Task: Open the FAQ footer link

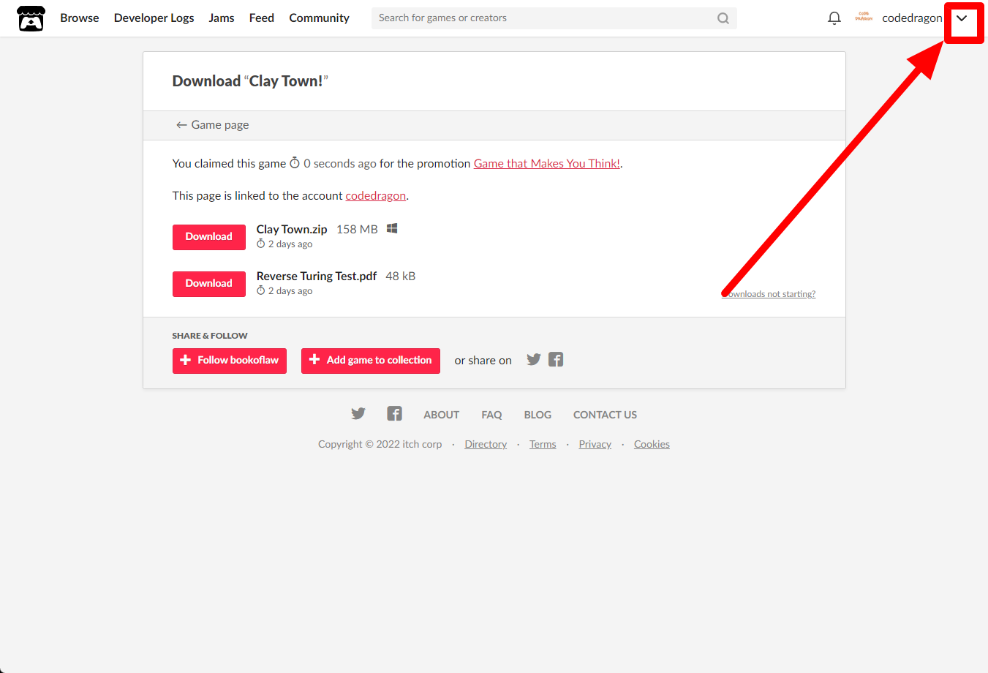Action: click(491, 415)
